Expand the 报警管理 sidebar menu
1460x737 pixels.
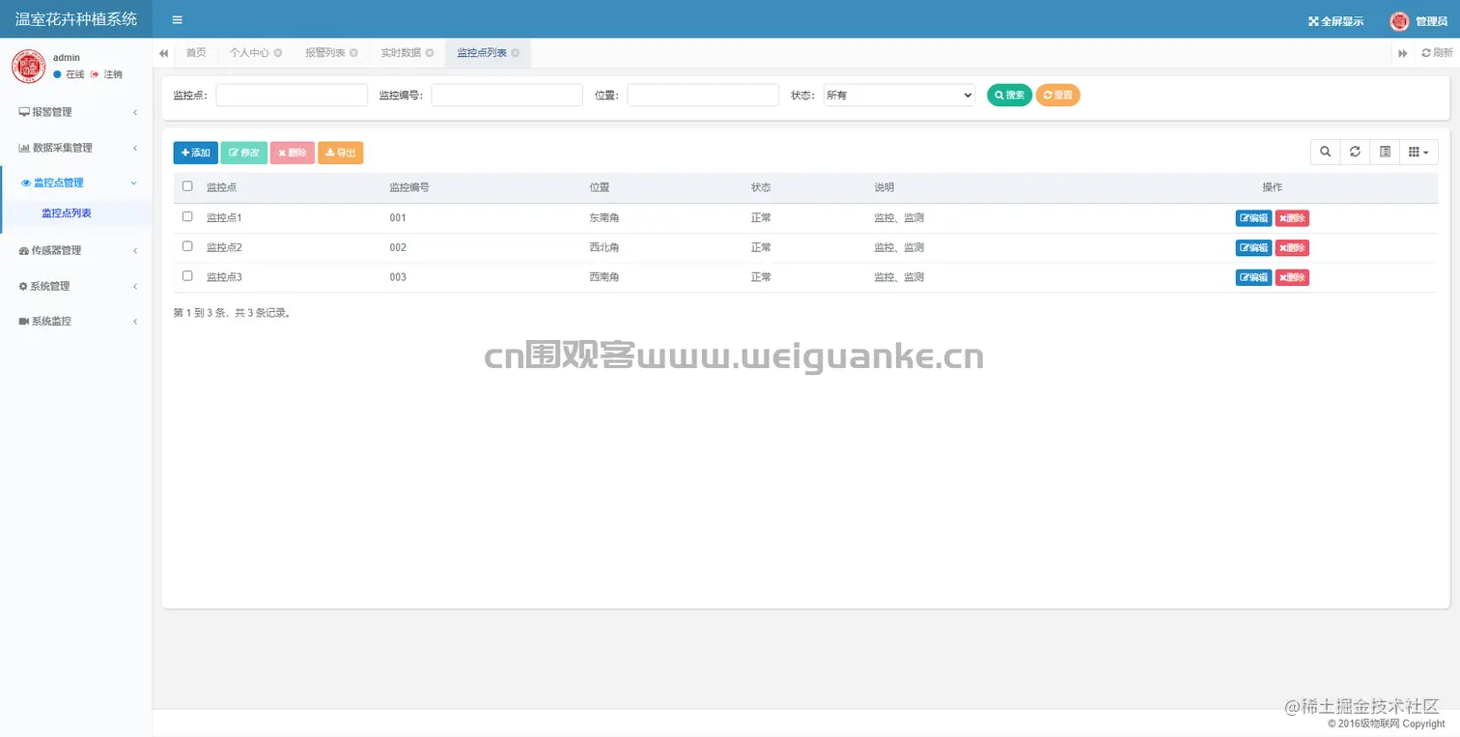76,112
